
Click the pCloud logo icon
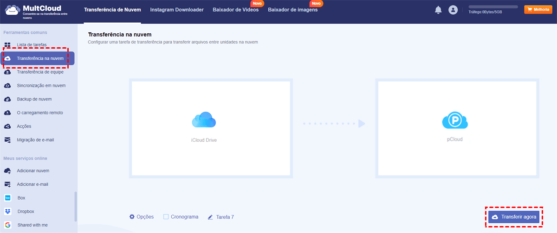click(x=455, y=120)
